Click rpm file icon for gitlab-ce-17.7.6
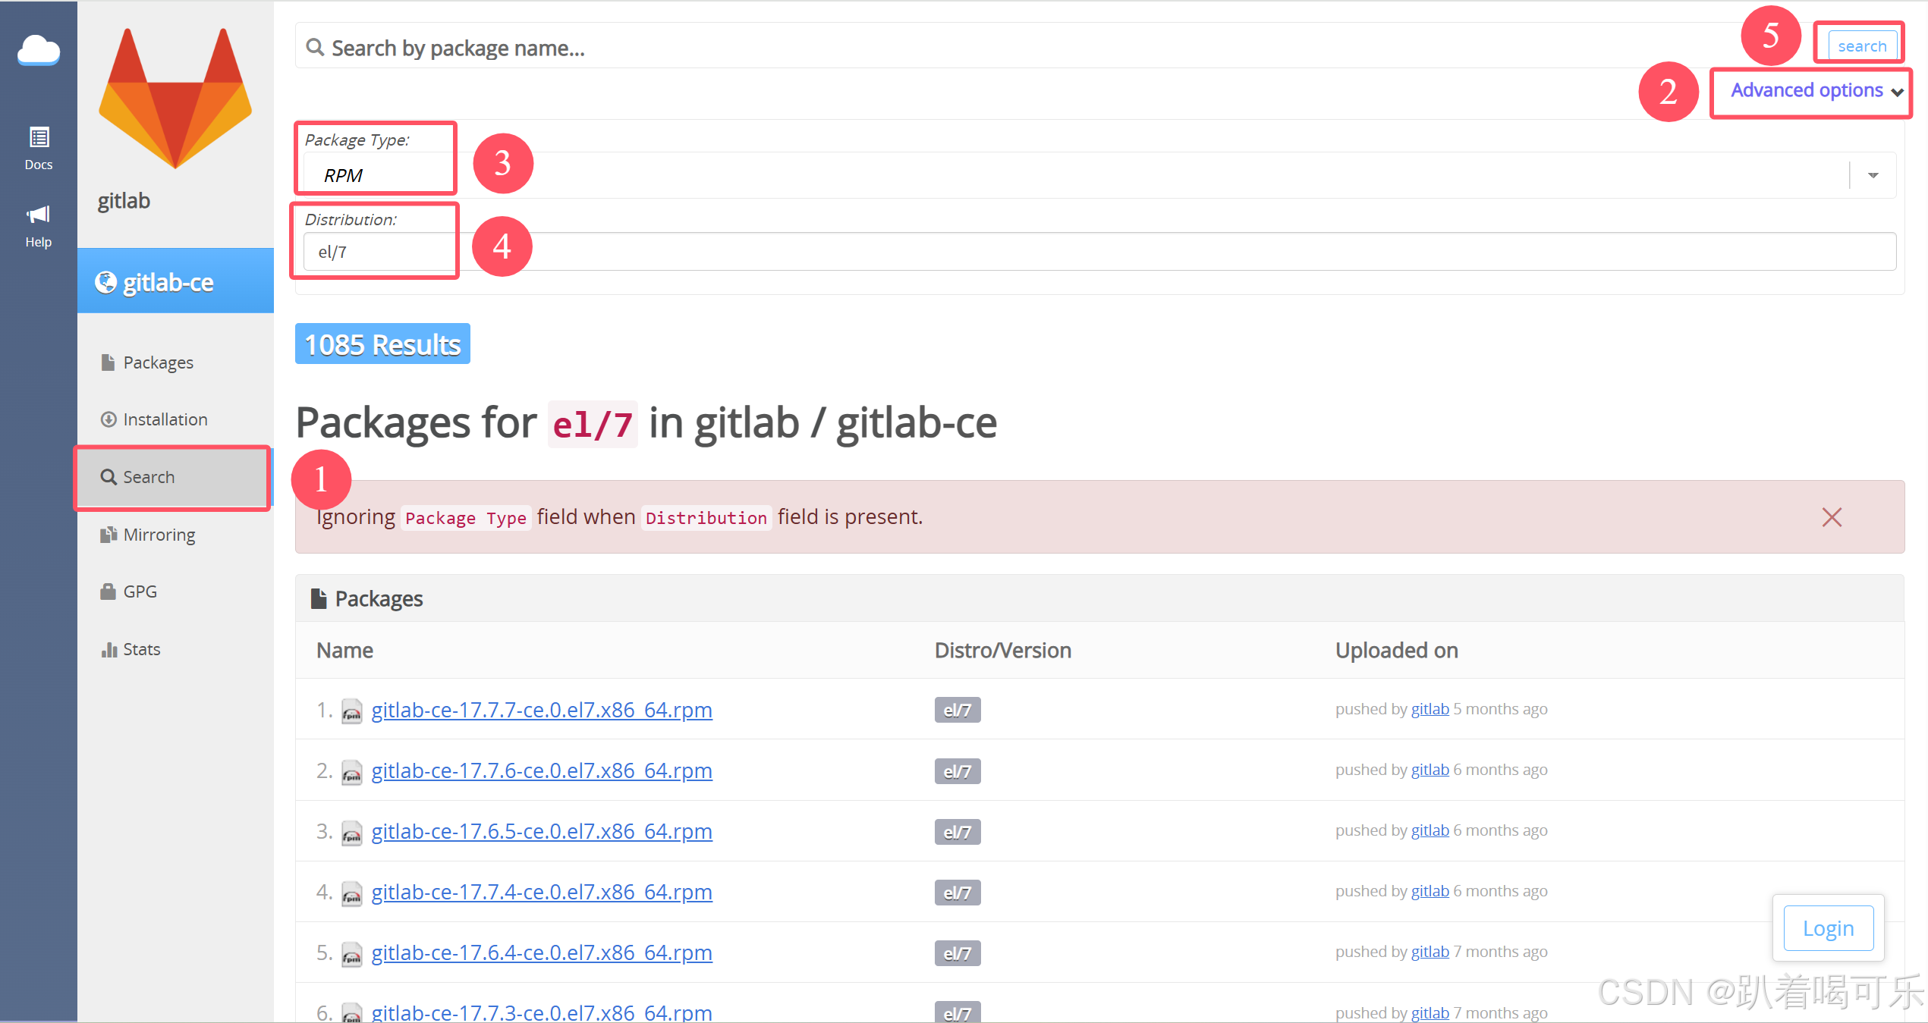Screen dimensions: 1928x1023 point(351,772)
